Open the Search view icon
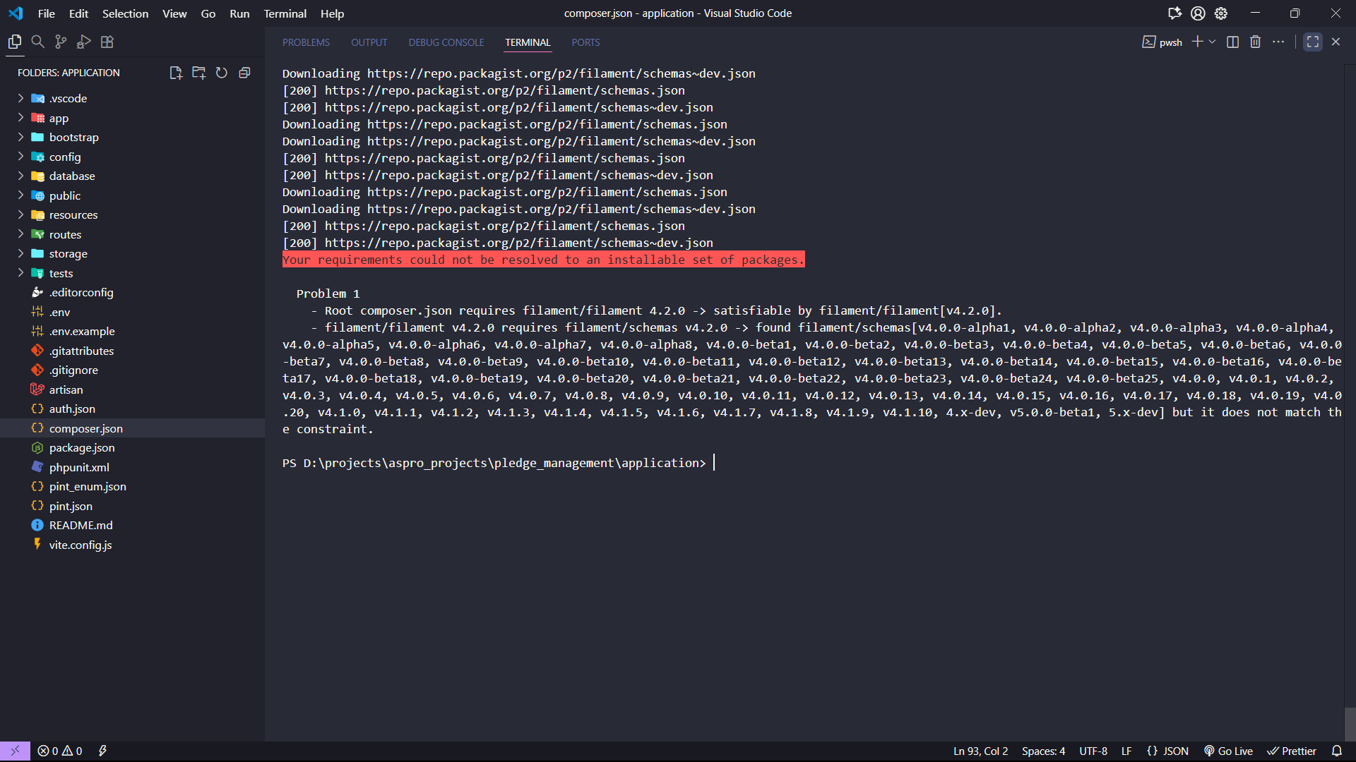Image resolution: width=1356 pixels, height=762 pixels. (38, 42)
